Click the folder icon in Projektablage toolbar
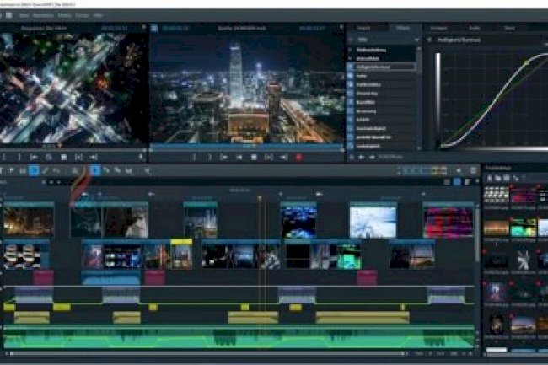The height and width of the screenshot is (365, 548). 497,178
